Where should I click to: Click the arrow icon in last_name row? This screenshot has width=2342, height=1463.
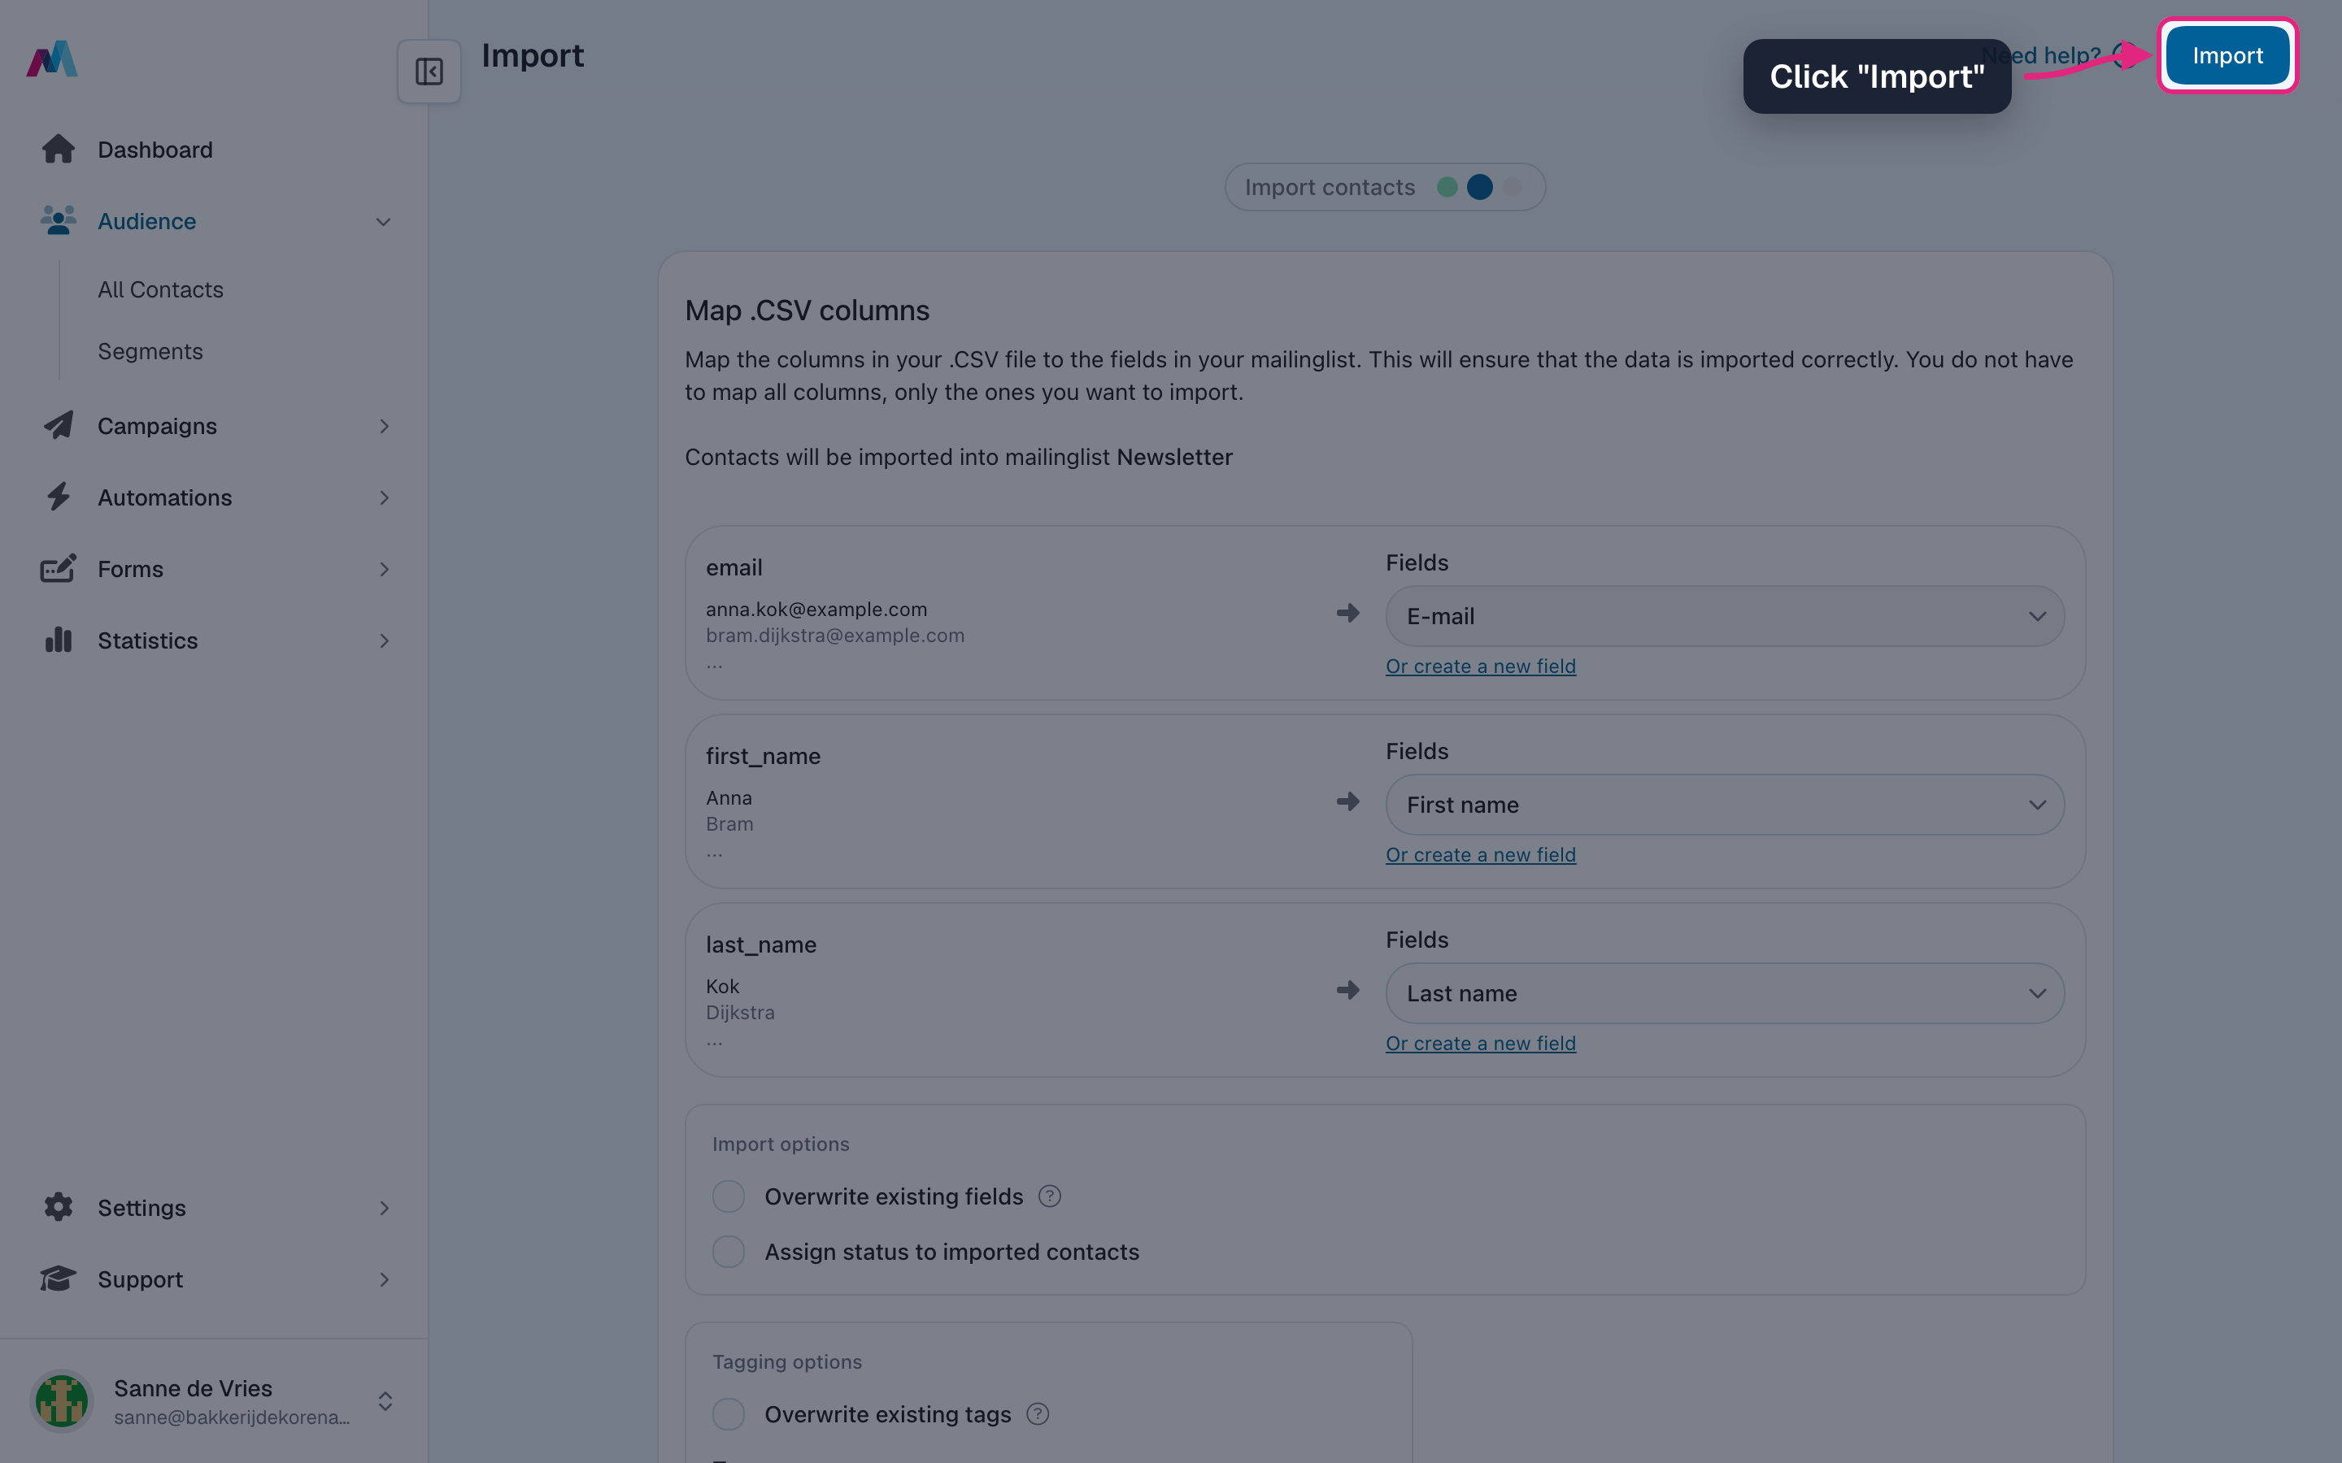click(x=1348, y=991)
